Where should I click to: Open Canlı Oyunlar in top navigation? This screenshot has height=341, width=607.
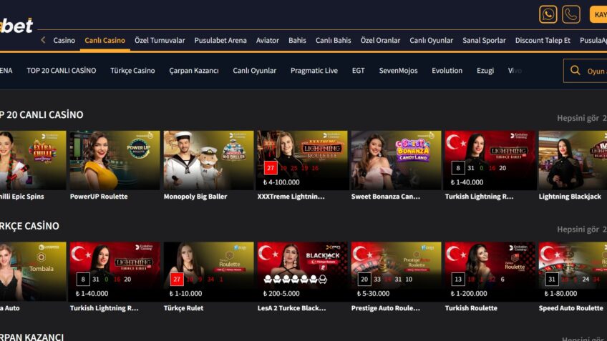click(x=431, y=40)
